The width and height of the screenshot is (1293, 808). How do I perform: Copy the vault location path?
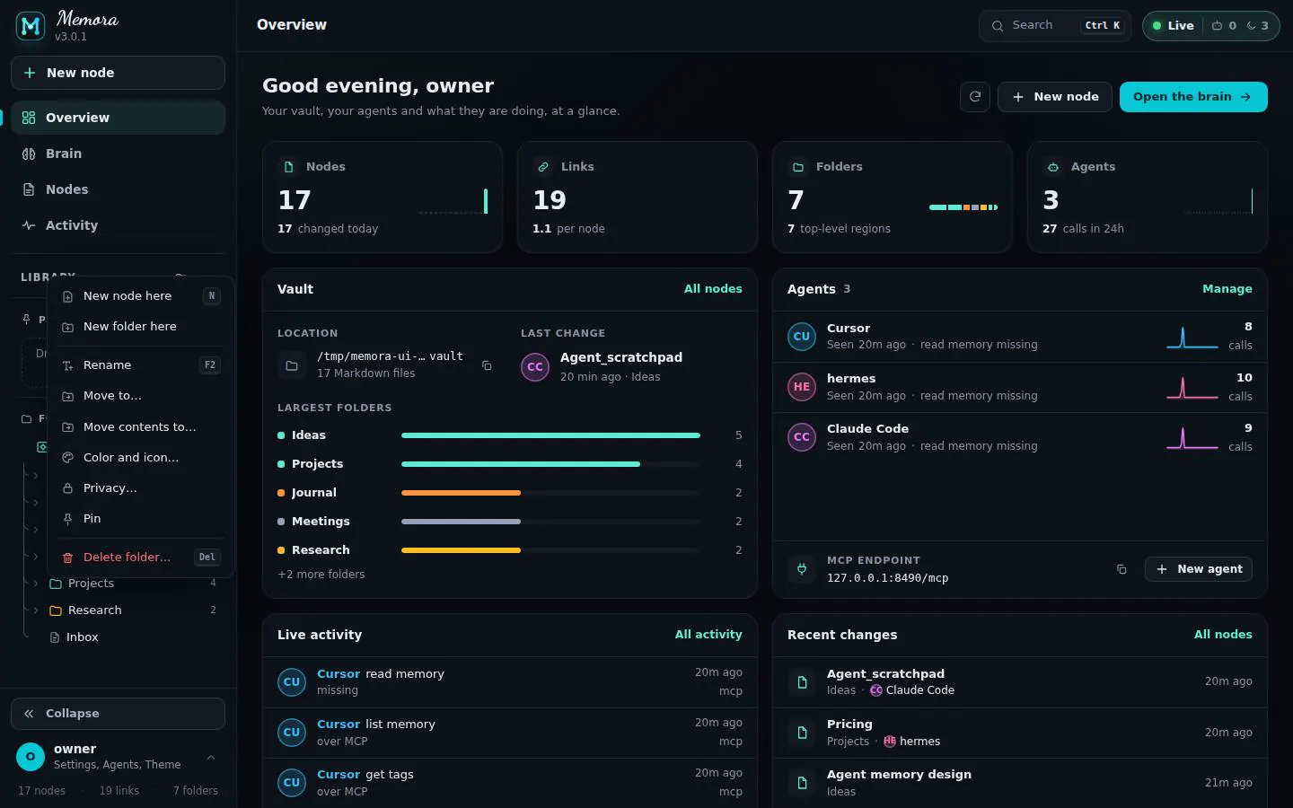click(487, 365)
